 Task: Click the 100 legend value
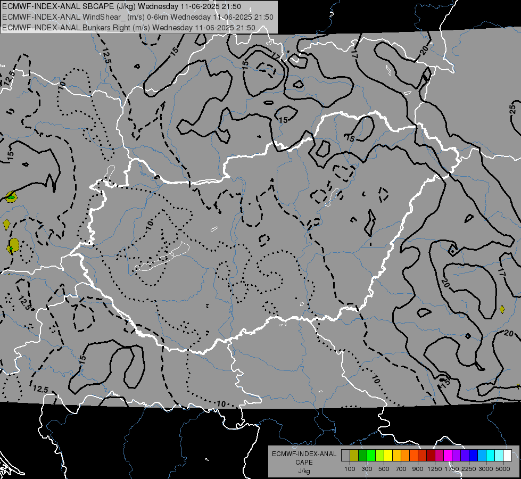(350, 469)
